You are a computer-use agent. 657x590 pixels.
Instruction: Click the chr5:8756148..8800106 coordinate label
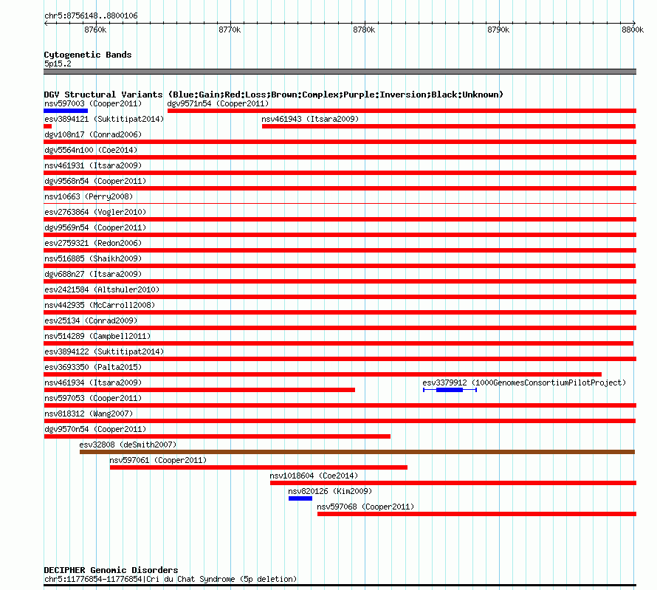pyautogui.click(x=91, y=16)
